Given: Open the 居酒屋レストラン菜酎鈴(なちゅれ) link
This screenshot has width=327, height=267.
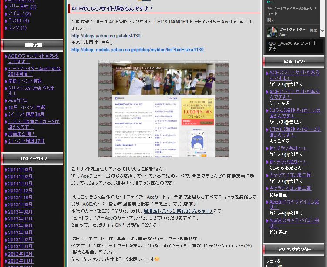Looking at the screenshot, I should 178,211.
